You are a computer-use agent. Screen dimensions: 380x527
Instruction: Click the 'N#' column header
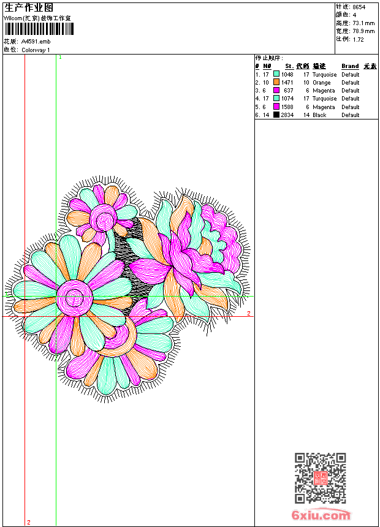tap(267, 66)
